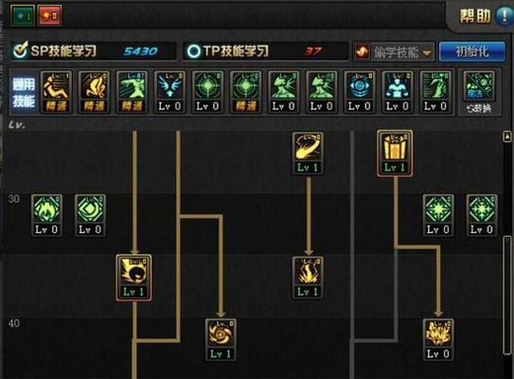Click the 初始化 reset button

(472, 51)
